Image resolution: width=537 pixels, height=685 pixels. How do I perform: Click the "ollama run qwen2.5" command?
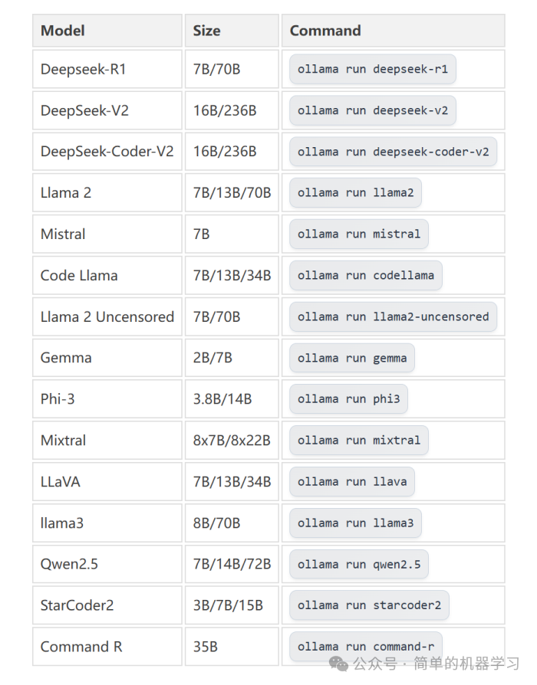point(358,565)
